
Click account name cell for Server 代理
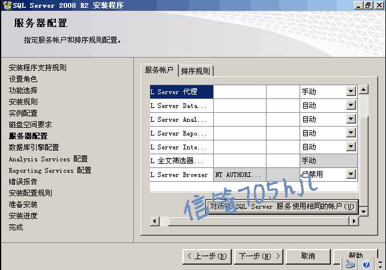[240, 92]
